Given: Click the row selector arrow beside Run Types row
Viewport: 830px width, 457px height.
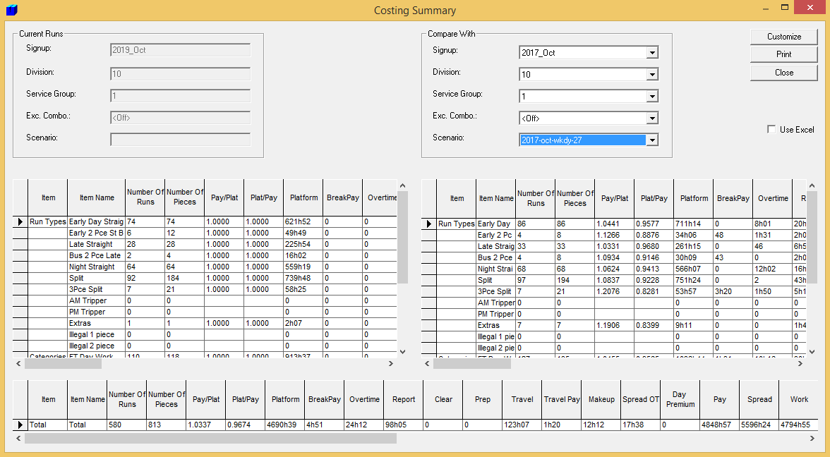Looking at the screenshot, I should point(19,221).
